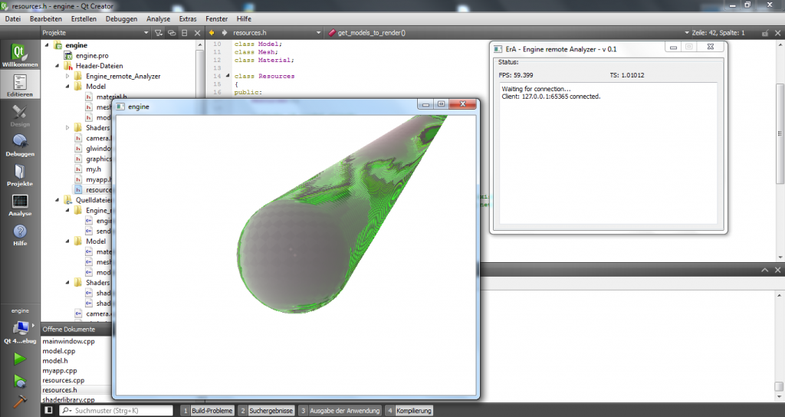Start debugging with the play-bug button
The height and width of the screenshot is (417, 785).
coord(19,382)
